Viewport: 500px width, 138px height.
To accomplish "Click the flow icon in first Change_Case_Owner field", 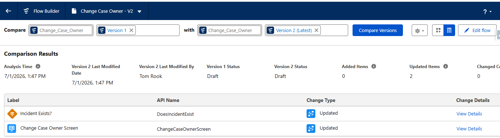I will click(x=34, y=30).
